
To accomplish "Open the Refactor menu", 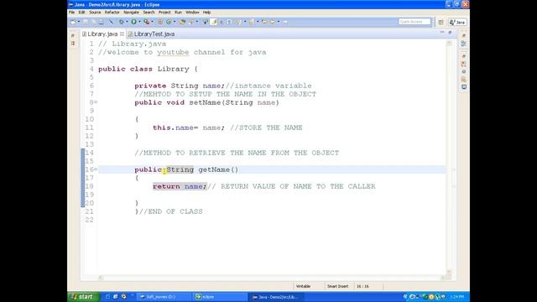I will coord(112,13).
